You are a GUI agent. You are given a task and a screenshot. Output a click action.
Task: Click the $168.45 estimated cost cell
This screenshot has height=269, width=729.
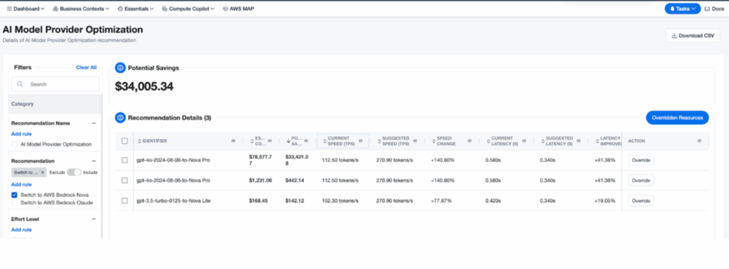point(259,200)
